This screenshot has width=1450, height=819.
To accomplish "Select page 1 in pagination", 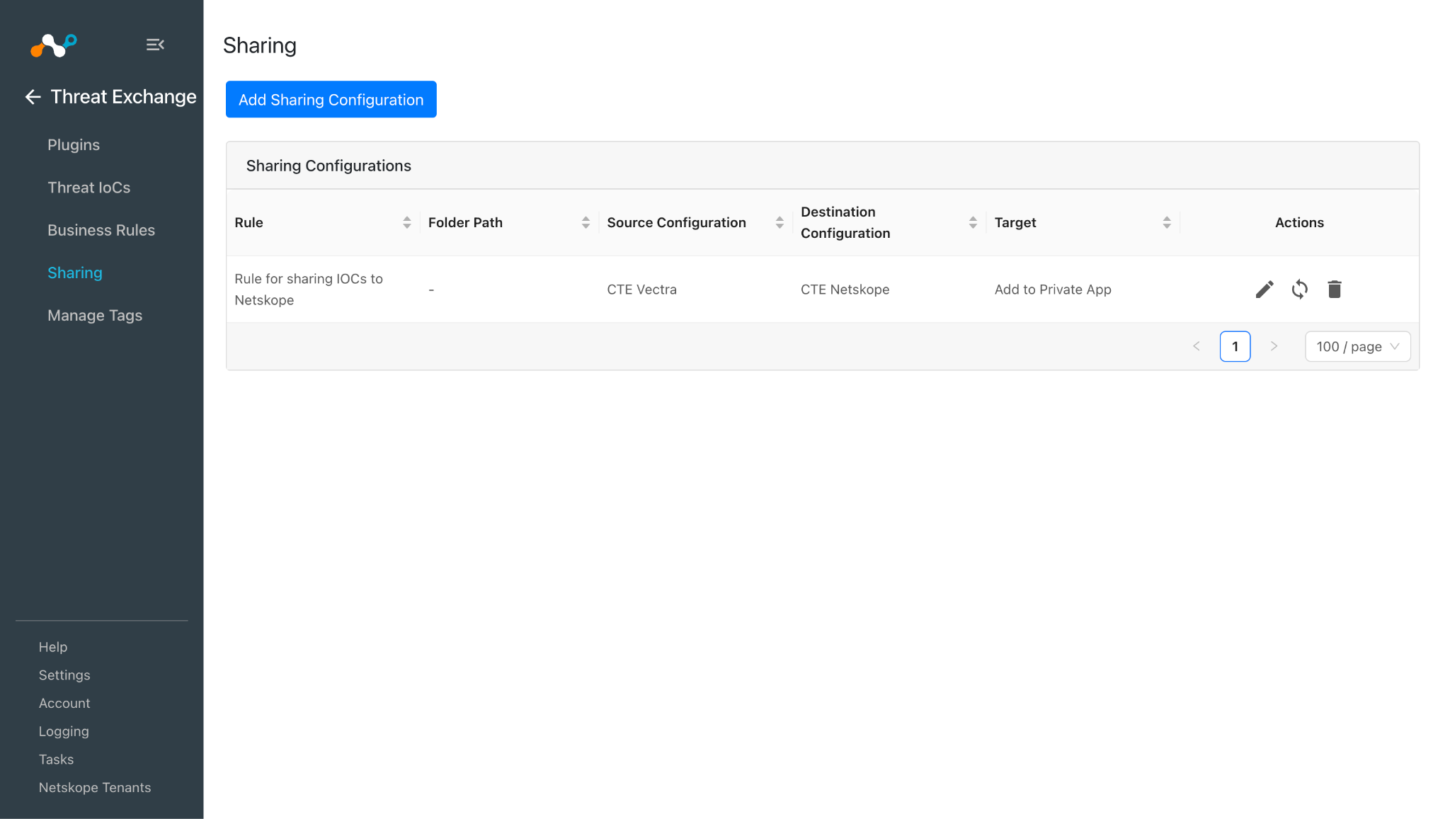I will pyautogui.click(x=1235, y=346).
